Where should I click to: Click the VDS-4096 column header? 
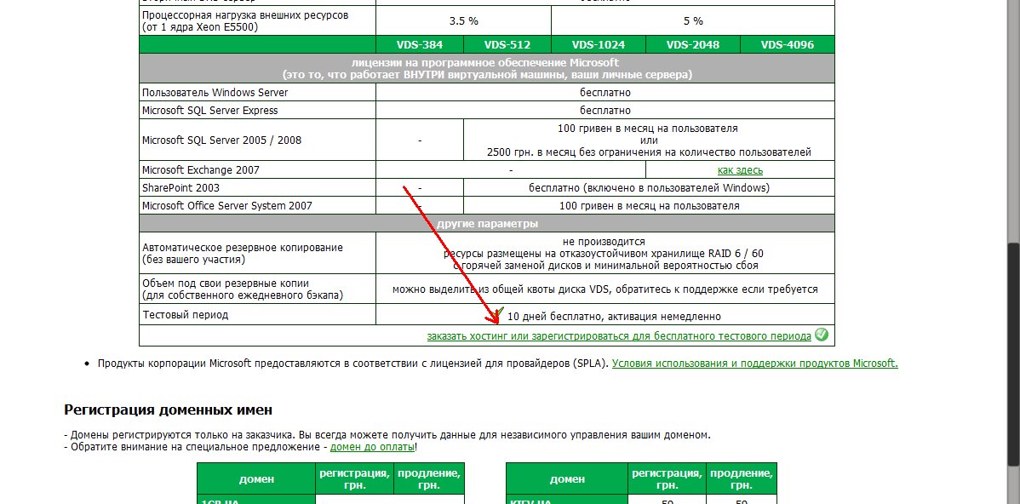787,45
